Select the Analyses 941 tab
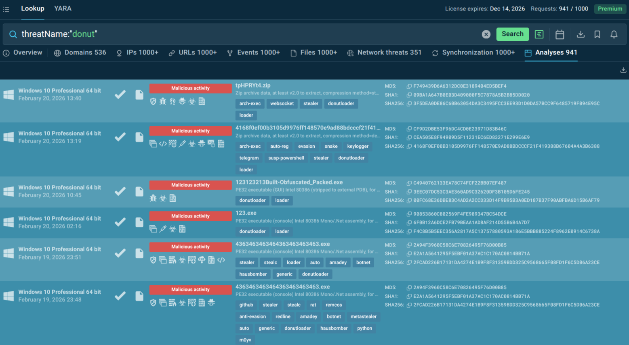 [x=551, y=52]
